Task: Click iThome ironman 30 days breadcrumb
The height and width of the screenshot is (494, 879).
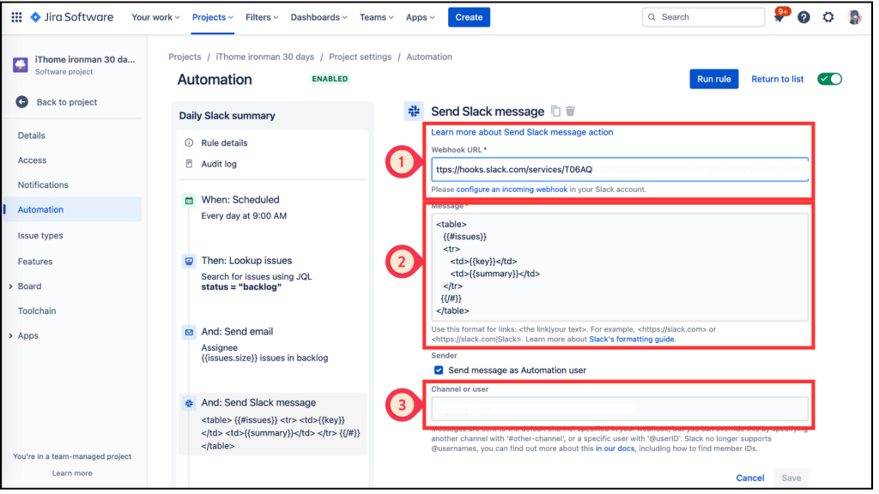Action: coord(264,57)
